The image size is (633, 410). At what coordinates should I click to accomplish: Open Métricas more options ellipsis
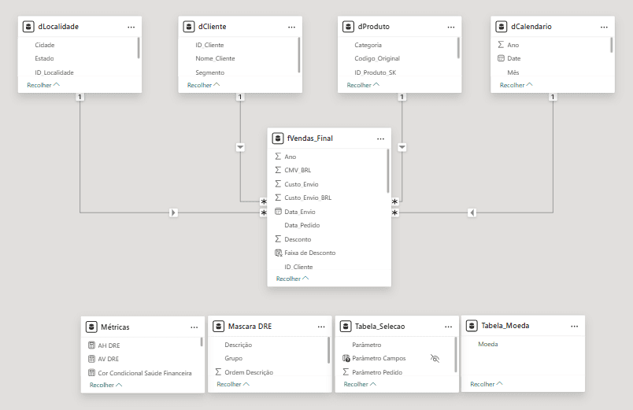(194, 327)
